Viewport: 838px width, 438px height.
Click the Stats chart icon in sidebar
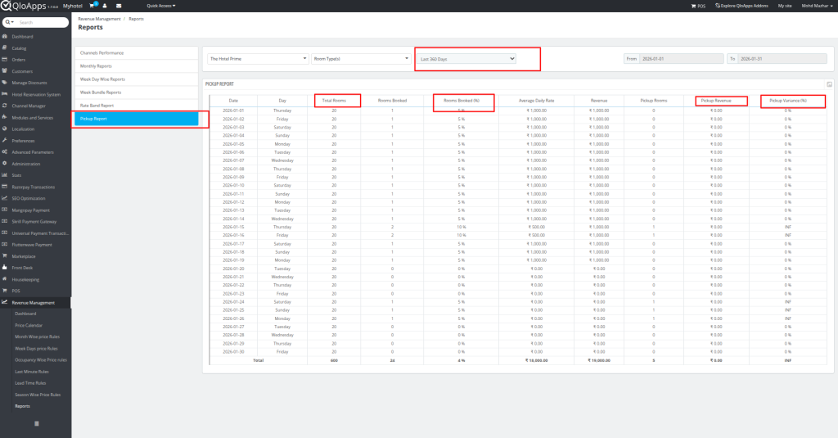tap(5, 175)
